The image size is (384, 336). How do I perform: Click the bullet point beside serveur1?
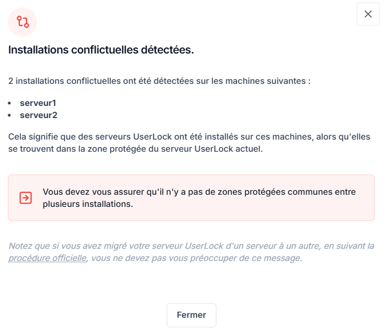point(11,103)
